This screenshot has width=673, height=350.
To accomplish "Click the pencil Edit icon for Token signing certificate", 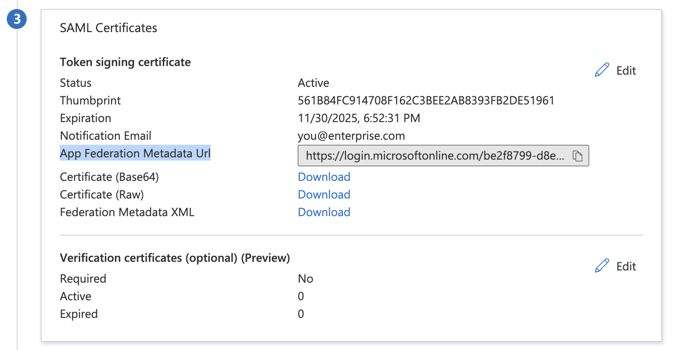I will coord(602,69).
